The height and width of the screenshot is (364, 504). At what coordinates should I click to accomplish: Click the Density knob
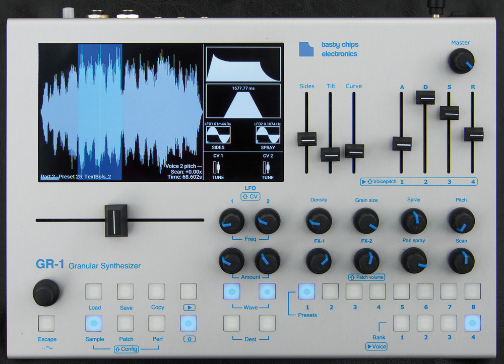[x=319, y=221]
